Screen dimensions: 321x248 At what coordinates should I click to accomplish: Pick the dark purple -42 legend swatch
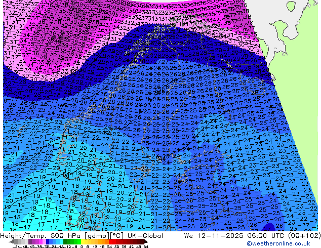pos(30,242)
